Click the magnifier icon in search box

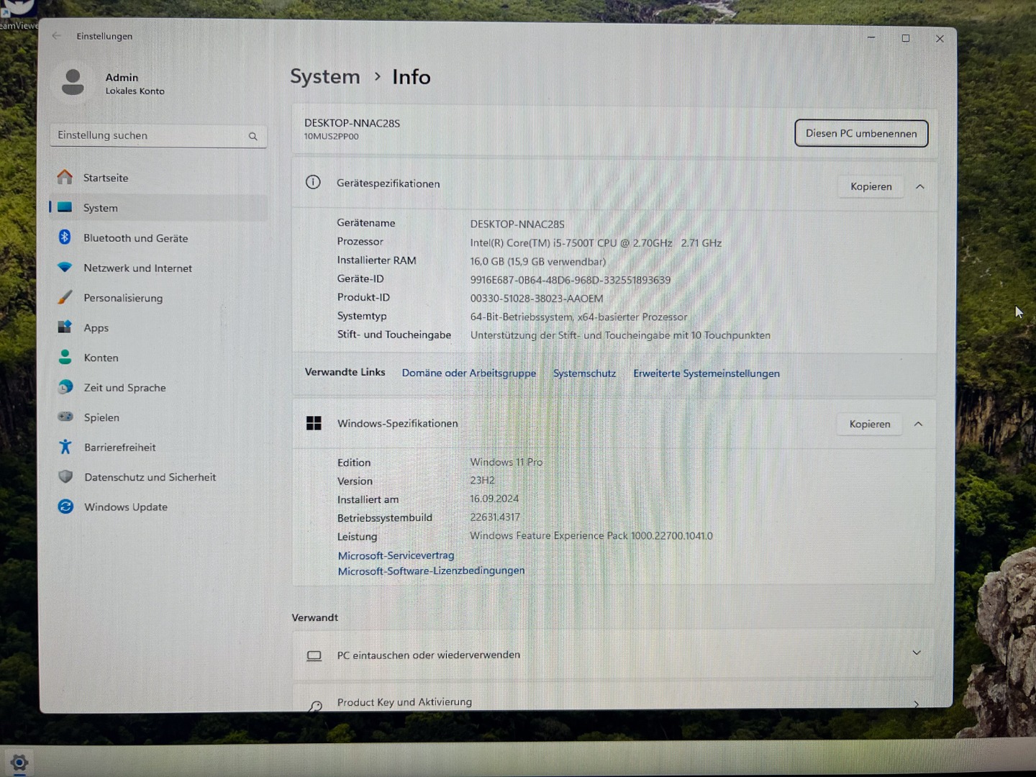coord(253,136)
